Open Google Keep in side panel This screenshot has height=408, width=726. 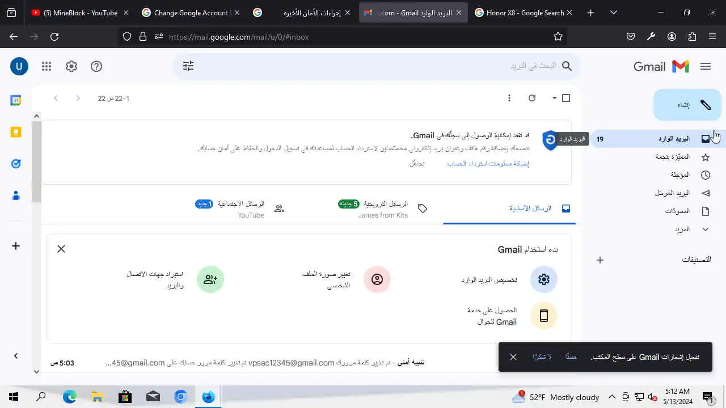coord(16,132)
